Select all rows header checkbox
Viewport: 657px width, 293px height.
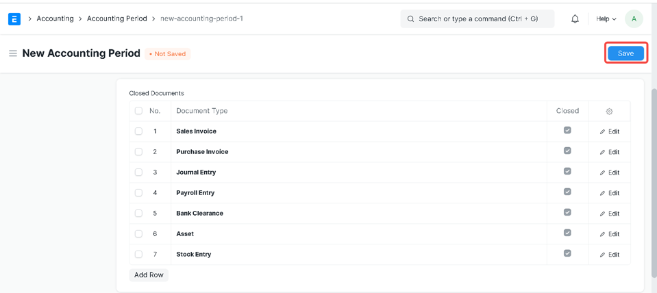pos(138,111)
